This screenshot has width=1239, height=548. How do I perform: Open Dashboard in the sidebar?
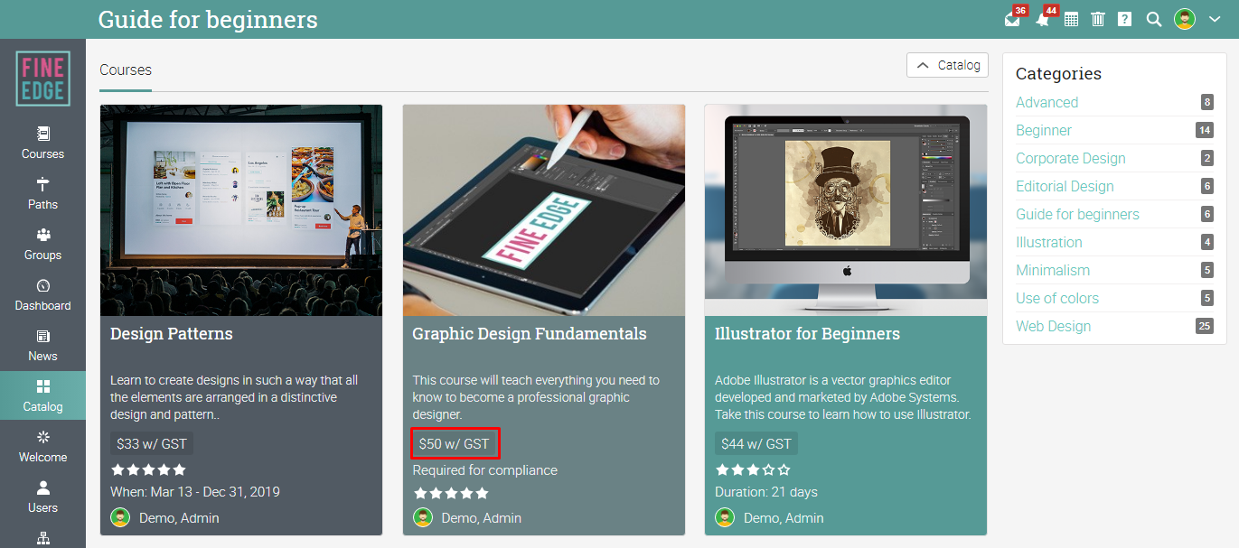(42, 295)
